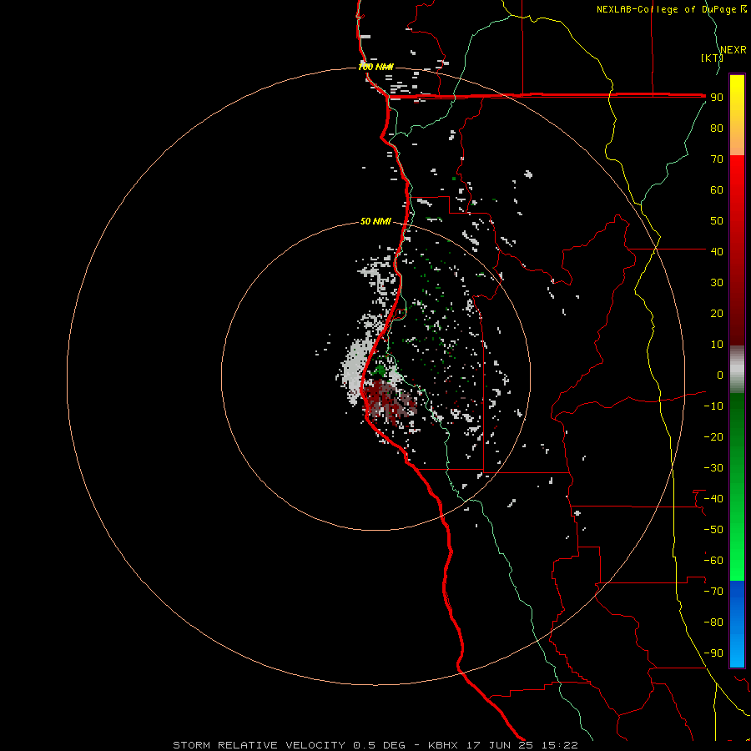The image size is (751, 751).
Task: Click the -90 scale label
Action: click(713, 653)
